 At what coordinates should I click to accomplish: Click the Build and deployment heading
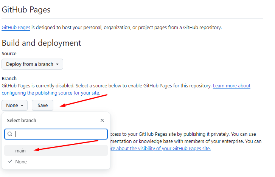click(x=41, y=43)
